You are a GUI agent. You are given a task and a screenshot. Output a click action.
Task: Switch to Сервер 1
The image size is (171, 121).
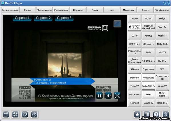tap(22, 18)
